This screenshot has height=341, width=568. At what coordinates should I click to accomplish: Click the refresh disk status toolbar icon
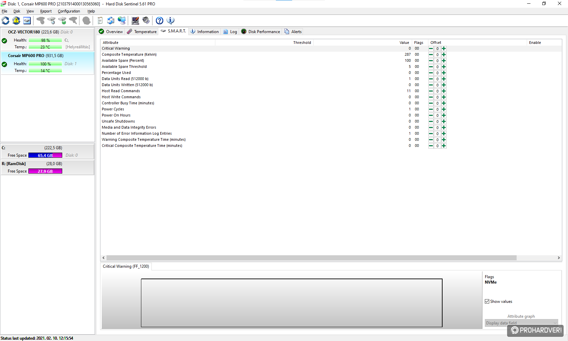pyautogui.click(x=6, y=21)
